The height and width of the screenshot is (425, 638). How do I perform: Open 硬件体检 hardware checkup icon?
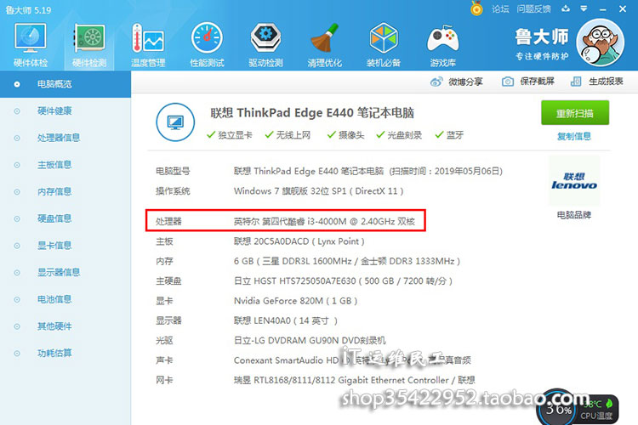31,45
